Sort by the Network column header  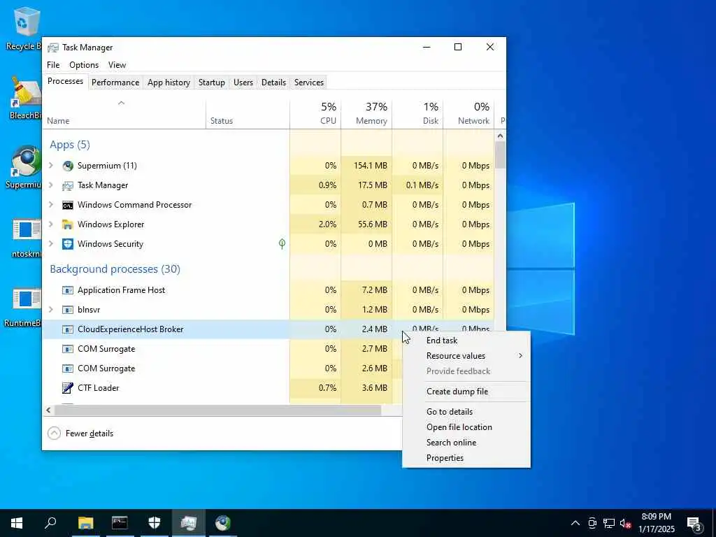pyautogui.click(x=469, y=113)
